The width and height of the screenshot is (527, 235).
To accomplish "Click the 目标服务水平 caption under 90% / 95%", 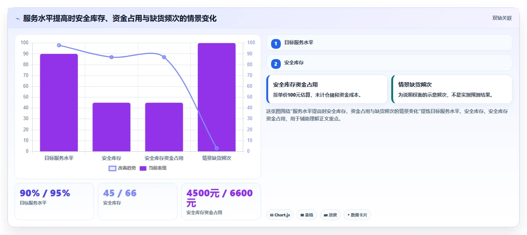I will pos(33,203).
